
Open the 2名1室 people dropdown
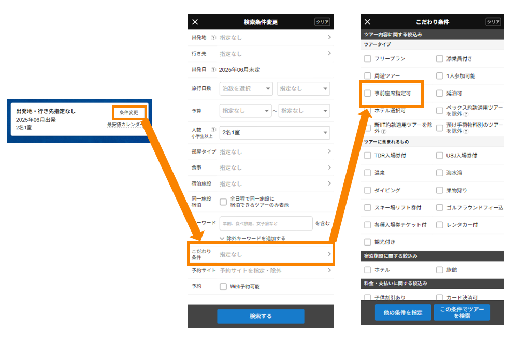point(274,133)
